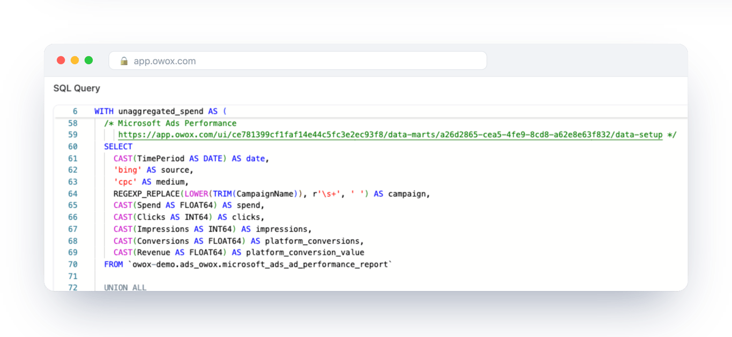Click 'CAST(Spend AS FLOAT64) AS spend' line

(x=189, y=205)
